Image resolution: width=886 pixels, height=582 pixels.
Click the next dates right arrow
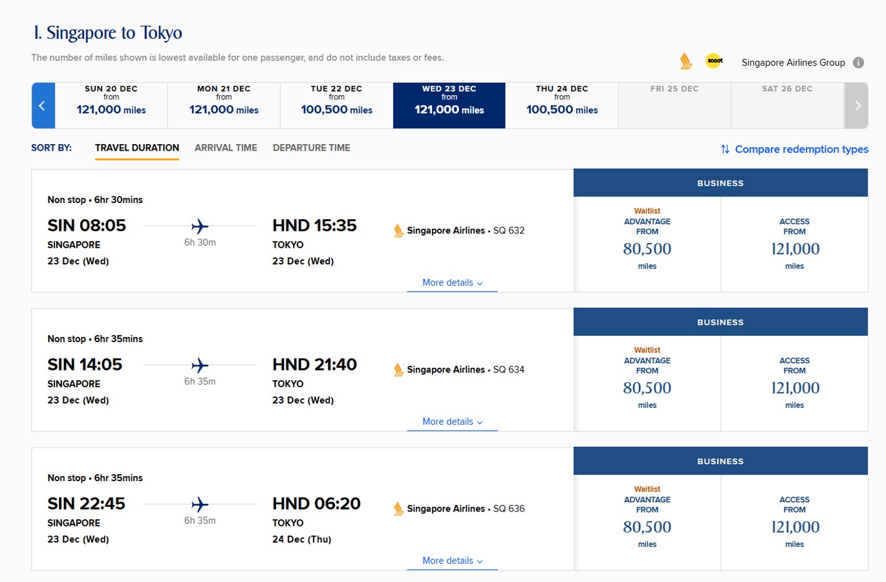857,105
